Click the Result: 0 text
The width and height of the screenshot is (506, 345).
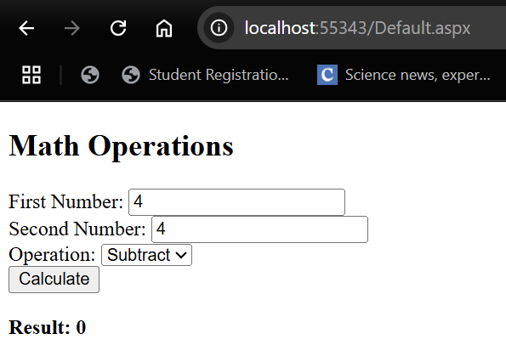tap(47, 327)
